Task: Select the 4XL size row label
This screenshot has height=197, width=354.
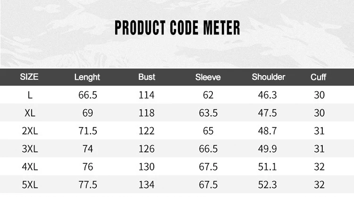Action: coord(30,167)
